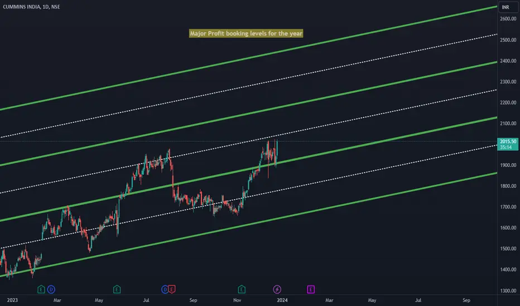Click the blue dividend D marker before Mar 2023
Viewport: 520px width, 306px height.
(51, 289)
